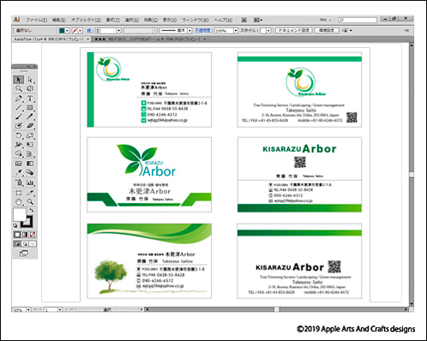Open the ファイル(F) menu
427x341 pixels.
36,20
